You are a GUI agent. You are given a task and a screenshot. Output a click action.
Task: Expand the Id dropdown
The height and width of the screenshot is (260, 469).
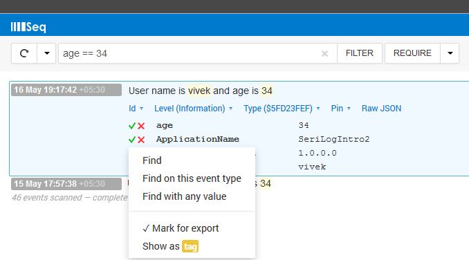[136, 109]
